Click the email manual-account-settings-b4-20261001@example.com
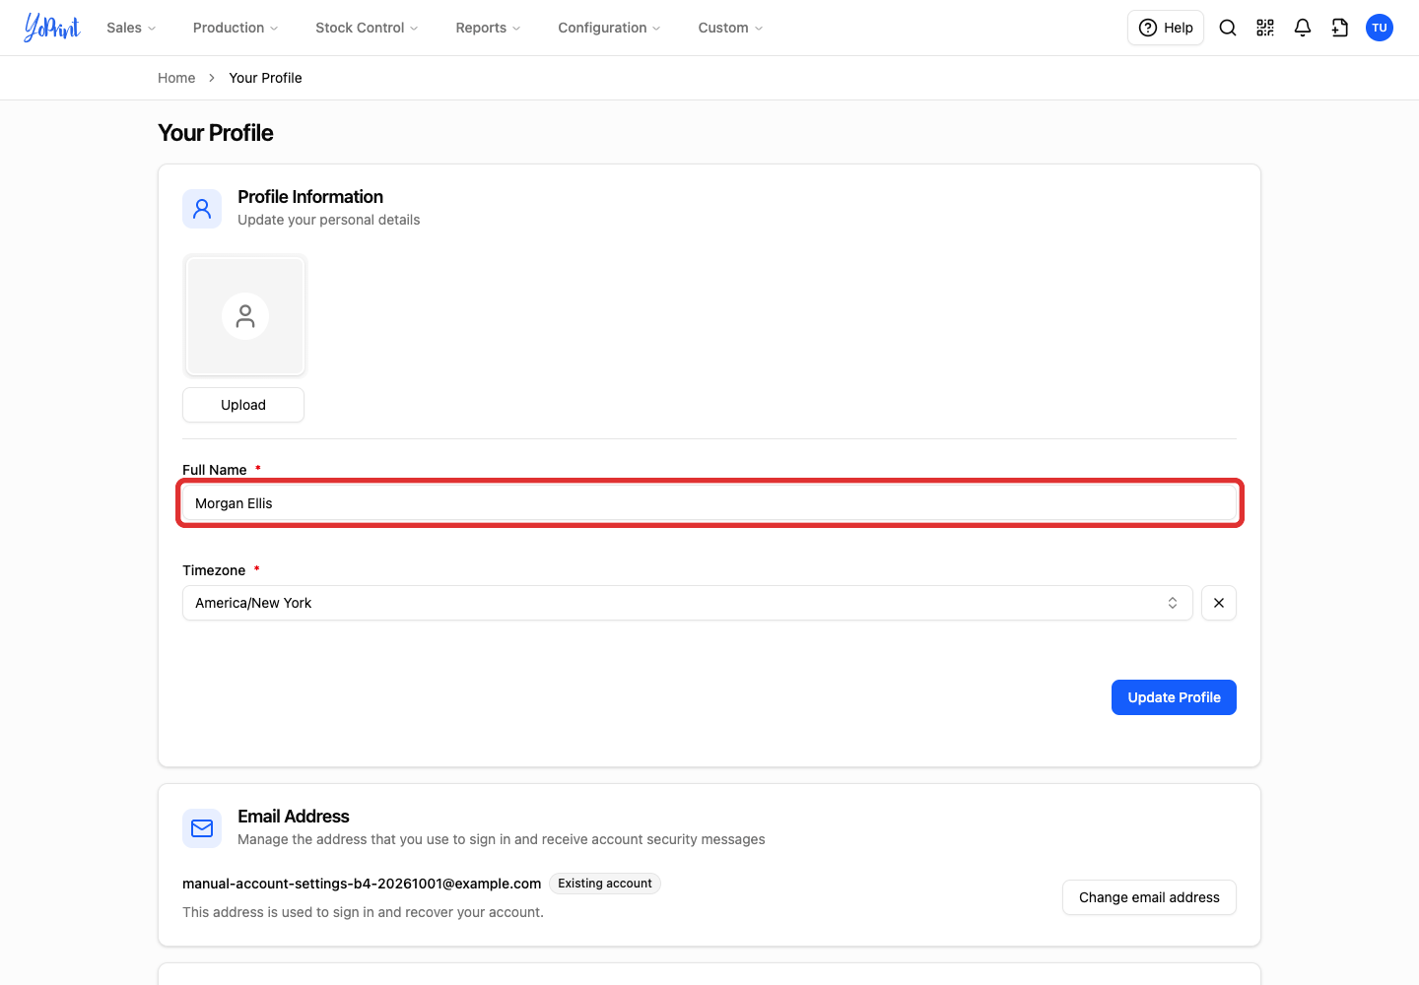Screen dimensions: 1419x985 pos(362,884)
